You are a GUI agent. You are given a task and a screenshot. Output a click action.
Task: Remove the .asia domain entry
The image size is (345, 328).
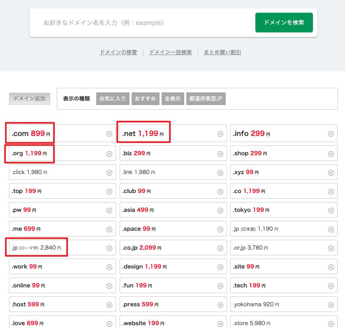click(220, 210)
